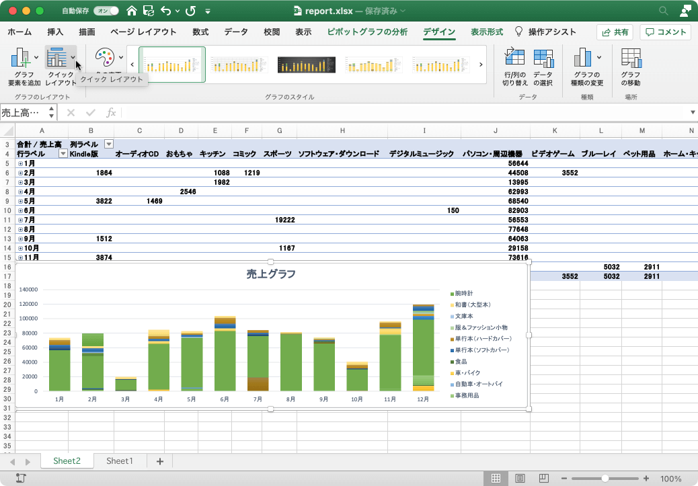
Task: Open the 列ラベル filter dropdown
Action: (109, 145)
